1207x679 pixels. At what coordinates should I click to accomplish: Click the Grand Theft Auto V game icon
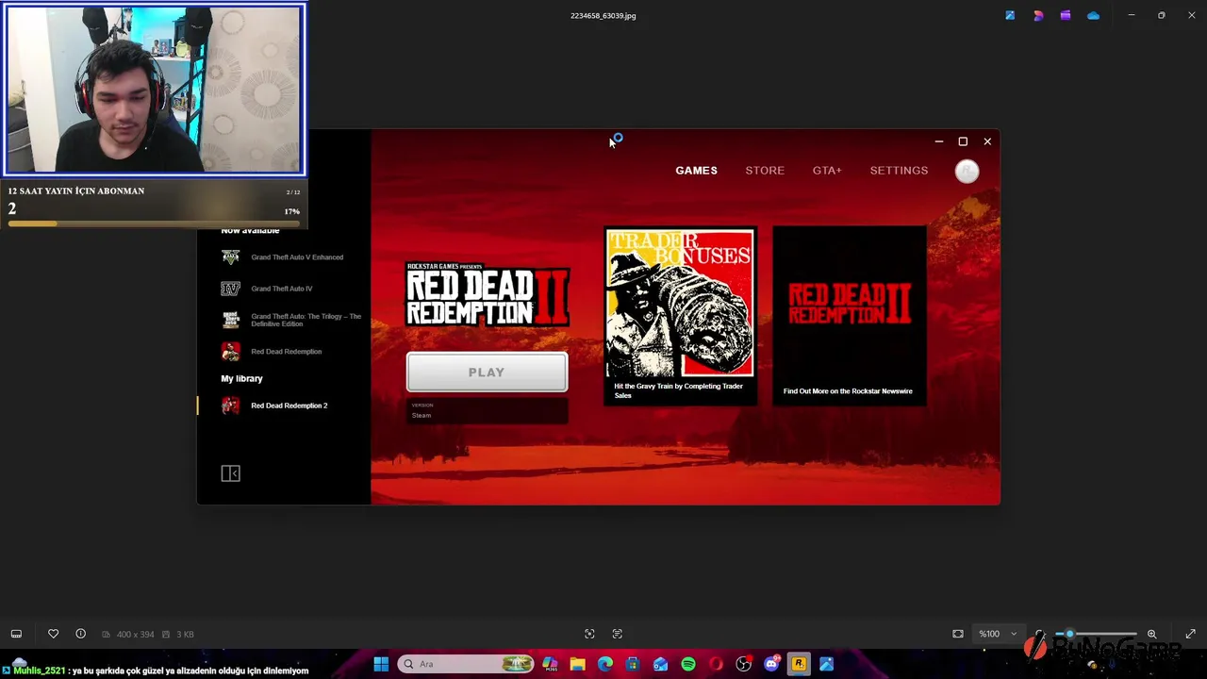(x=230, y=257)
